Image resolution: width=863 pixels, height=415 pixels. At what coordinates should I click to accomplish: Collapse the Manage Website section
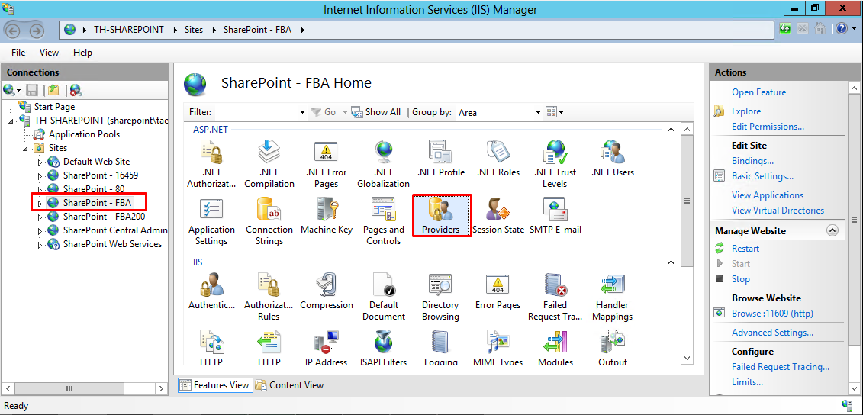pyautogui.click(x=832, y=230)
